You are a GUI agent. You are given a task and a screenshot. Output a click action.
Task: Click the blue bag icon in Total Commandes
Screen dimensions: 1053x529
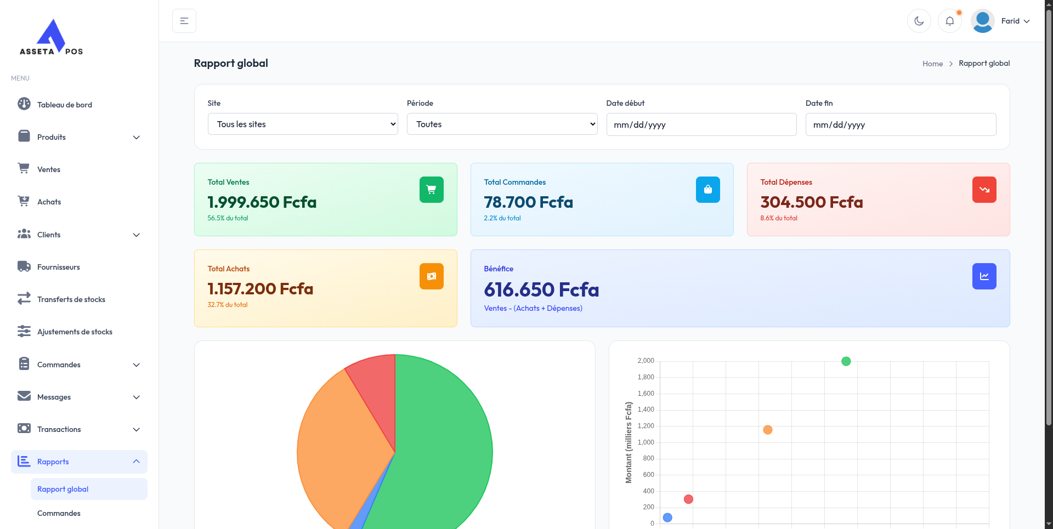[707, 190]
